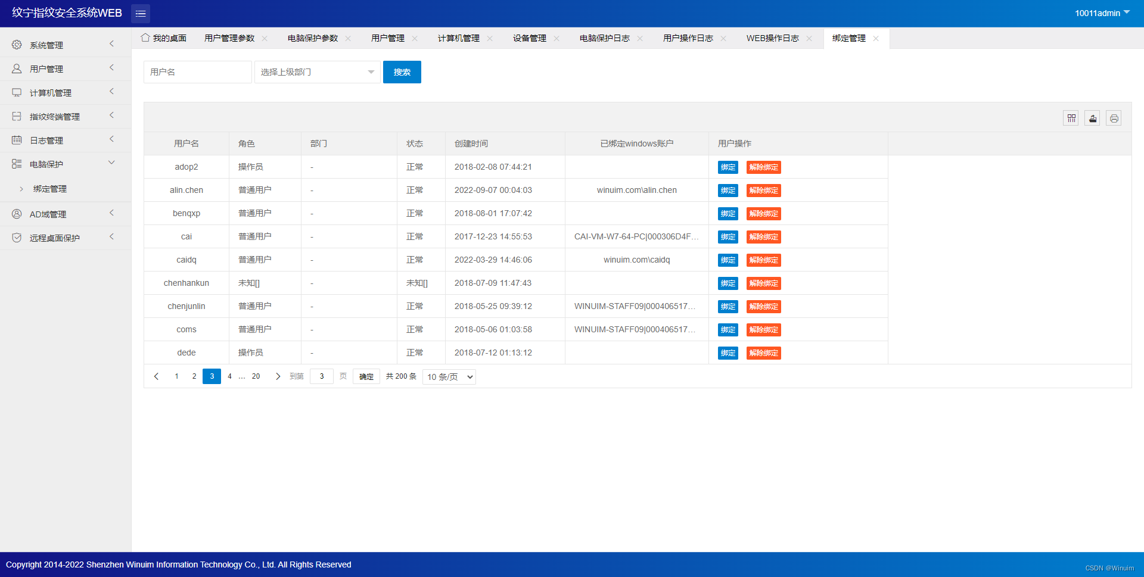Close the 计算机管理 tab
Image resolution: width=1144 pixels, height=577 pixels.
[490, 38]
